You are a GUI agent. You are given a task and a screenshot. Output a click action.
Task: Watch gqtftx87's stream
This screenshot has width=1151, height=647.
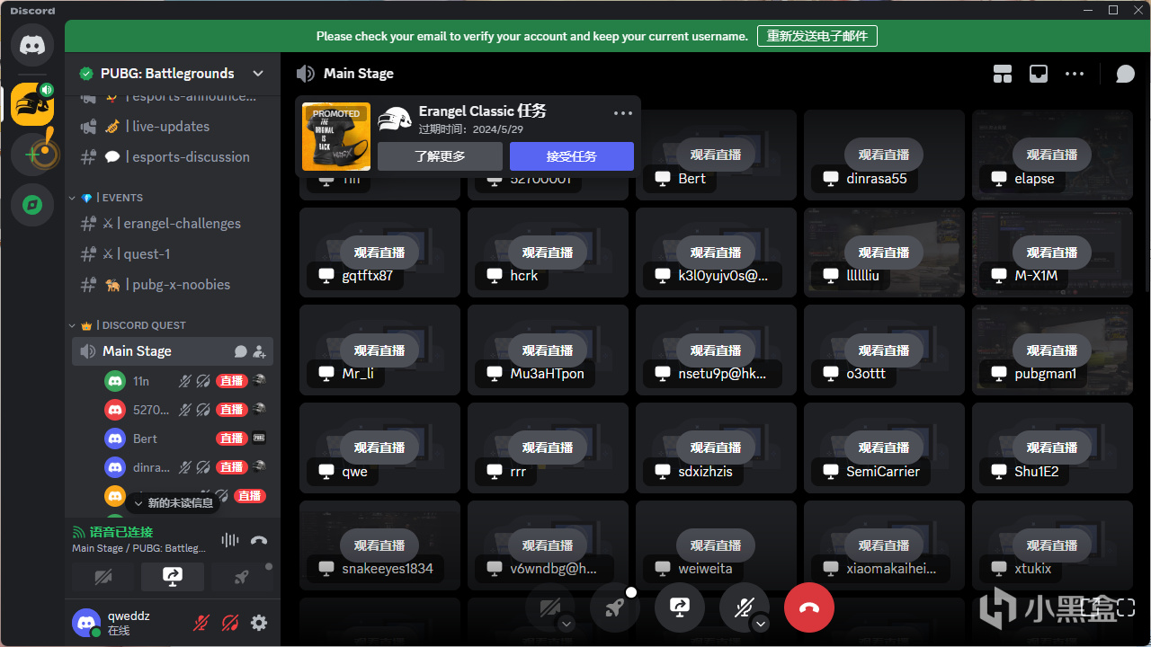pyautogui.click(x=379, y=253)
